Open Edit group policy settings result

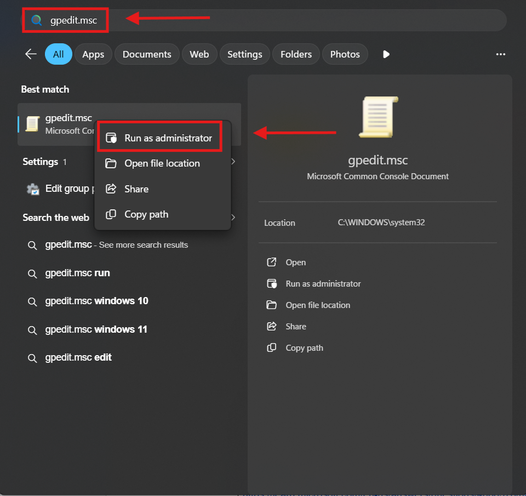pos(129,189)
